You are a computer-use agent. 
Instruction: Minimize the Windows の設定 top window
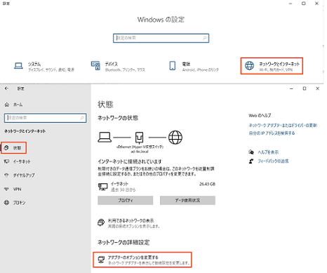point(291,4)
